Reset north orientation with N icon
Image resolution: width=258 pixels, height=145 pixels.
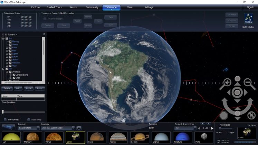(x=251, y=115)
